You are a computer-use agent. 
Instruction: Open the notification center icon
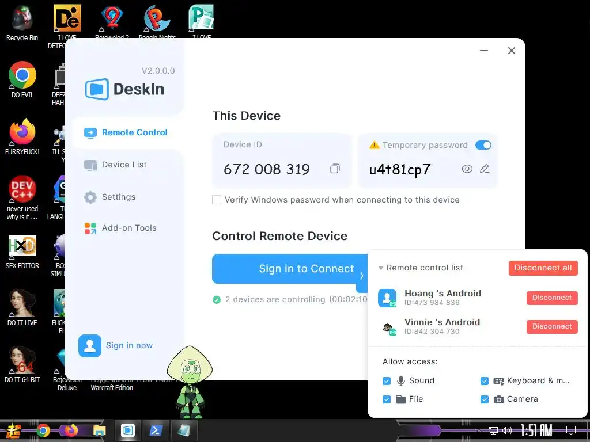coord(571,430)
